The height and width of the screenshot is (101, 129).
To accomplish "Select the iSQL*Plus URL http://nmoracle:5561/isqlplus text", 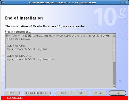I will (x=26, y=49).
